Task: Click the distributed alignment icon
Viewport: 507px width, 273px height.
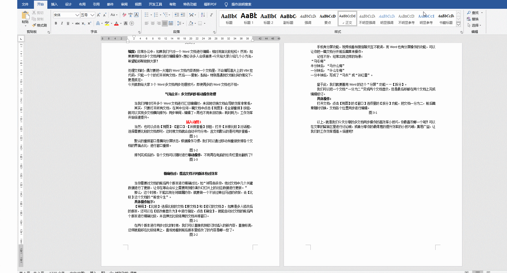Action: tap(171, 23)
